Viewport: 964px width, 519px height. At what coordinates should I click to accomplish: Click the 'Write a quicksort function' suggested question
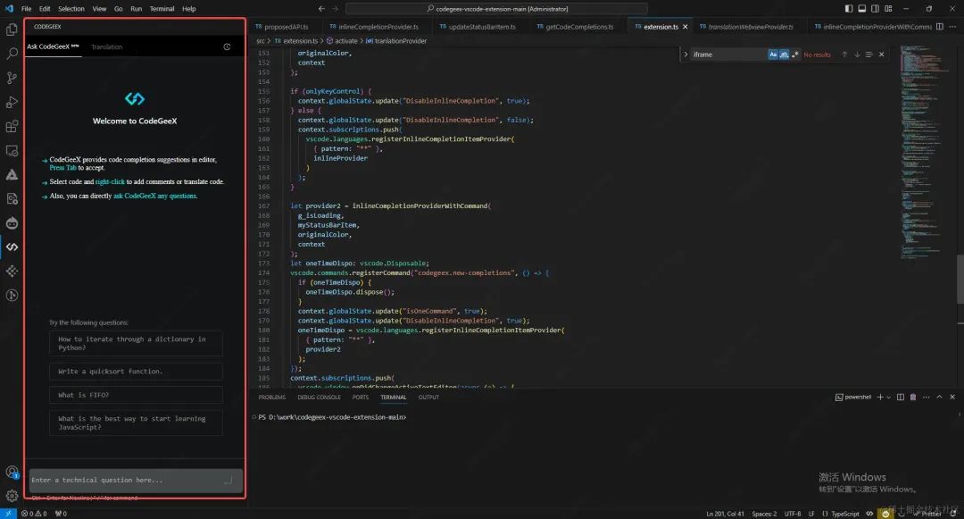[136, 371]
